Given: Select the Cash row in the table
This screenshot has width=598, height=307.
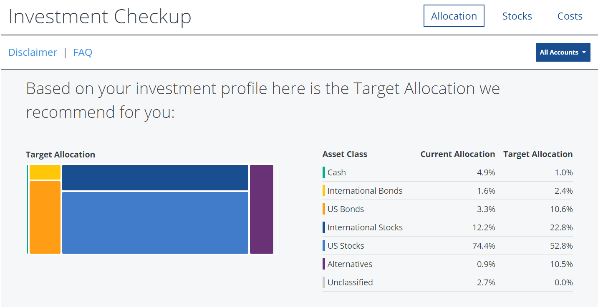Looking at the screenshot, I should click(x=447, y=172).
